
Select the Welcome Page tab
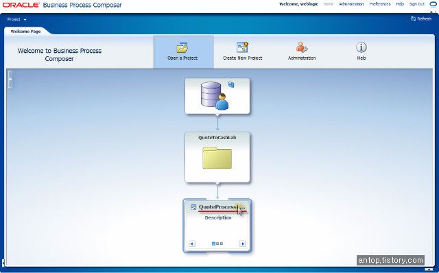pyautogui.click(x=25, y=32)
